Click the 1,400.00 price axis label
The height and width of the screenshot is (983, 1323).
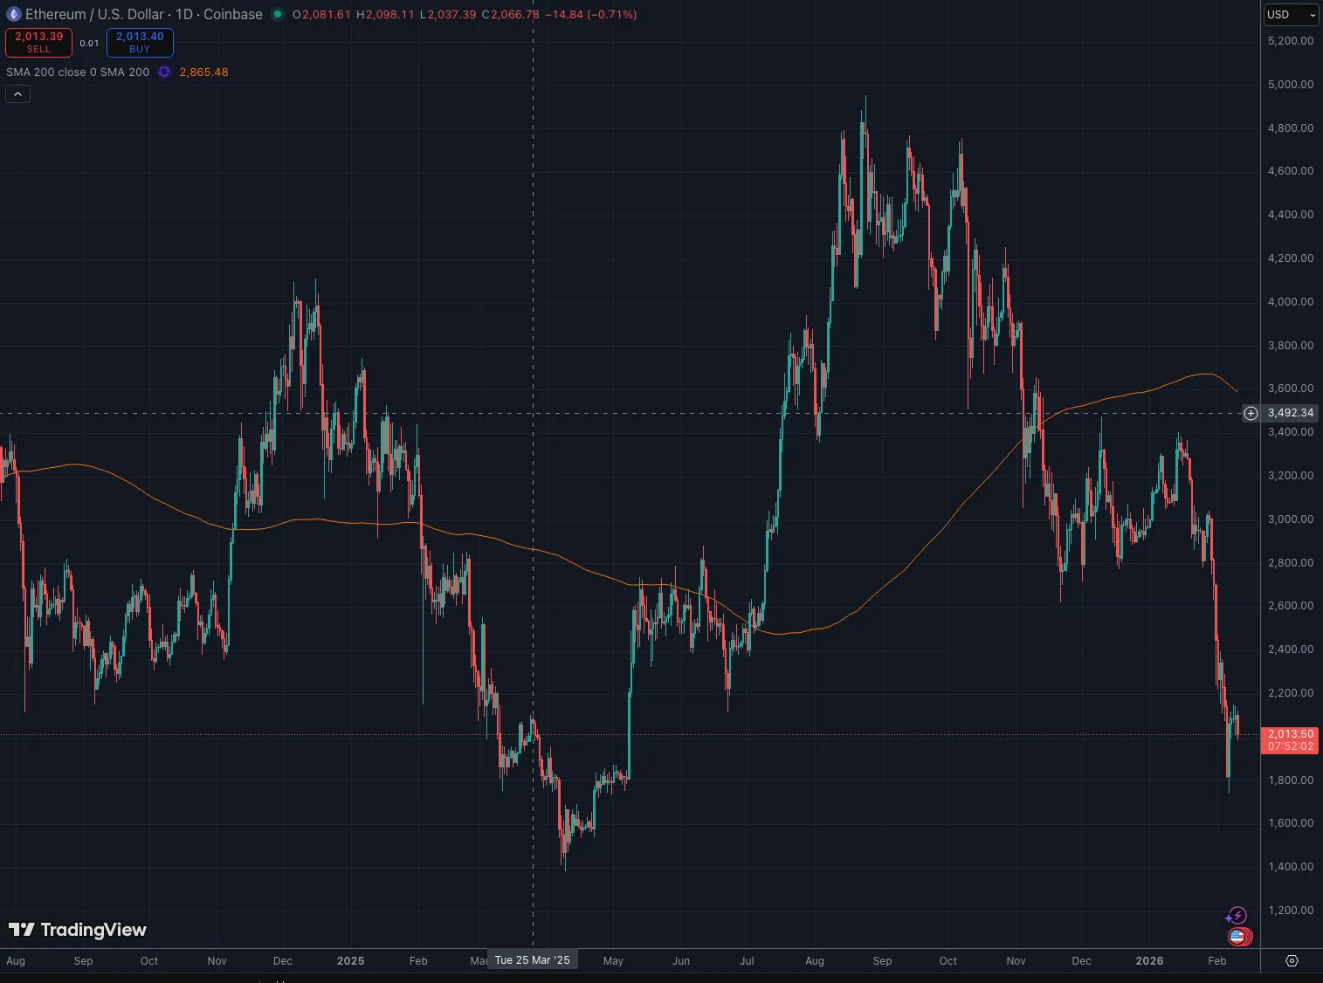point(1290,867)
